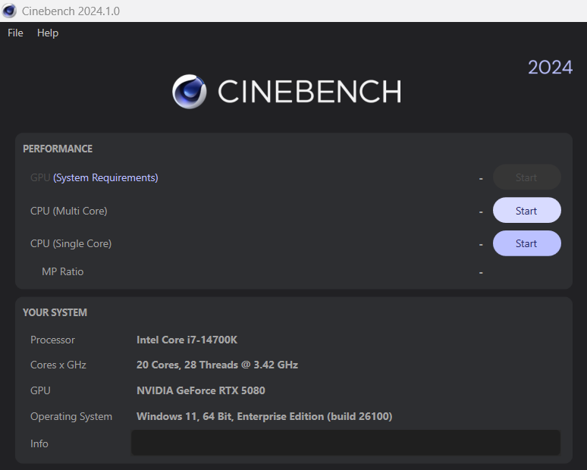Viewport: 587px width, 470px height.
Task: Click the disabled GPU Start button
Action: coord(526,177)
